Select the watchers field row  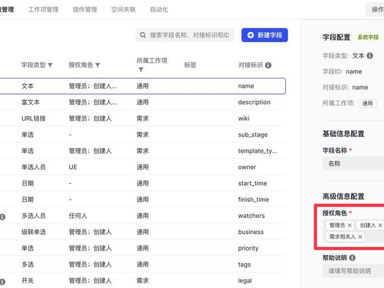click(143, 216)
